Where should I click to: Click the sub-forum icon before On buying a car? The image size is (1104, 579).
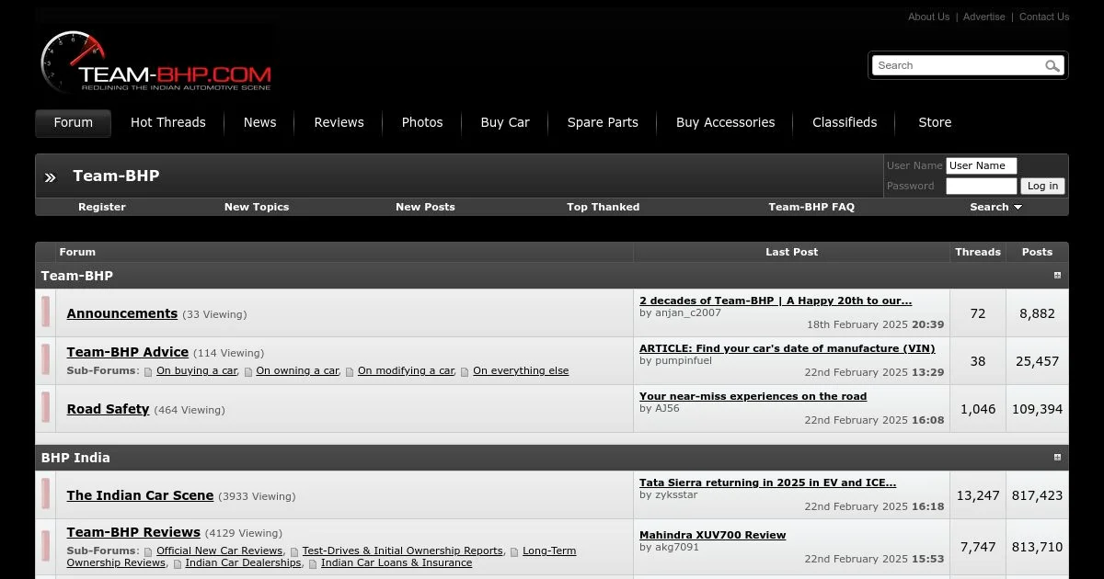coord(148,371)
